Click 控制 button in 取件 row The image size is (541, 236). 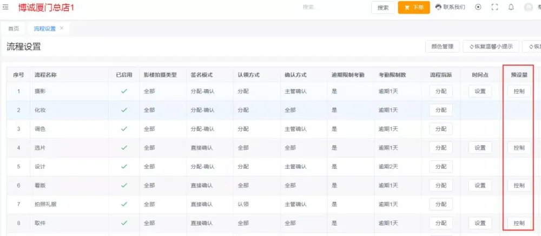[519, 223]
